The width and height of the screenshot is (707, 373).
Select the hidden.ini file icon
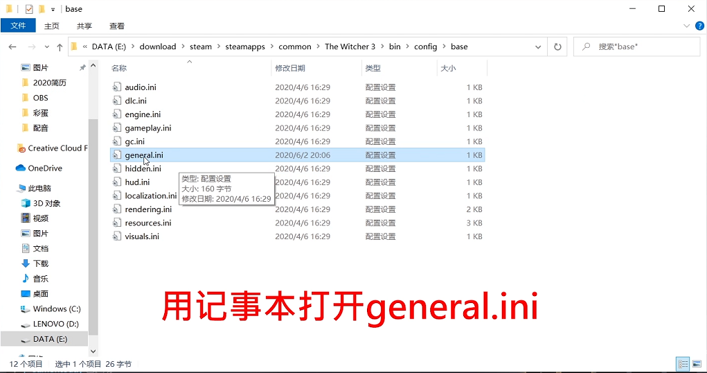(117, 168)
